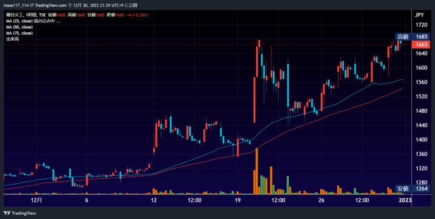Click the 高値 1685 high price label
Image resolution: width=435 pixels, height=219 pixels.
click(x=413, y=36)
